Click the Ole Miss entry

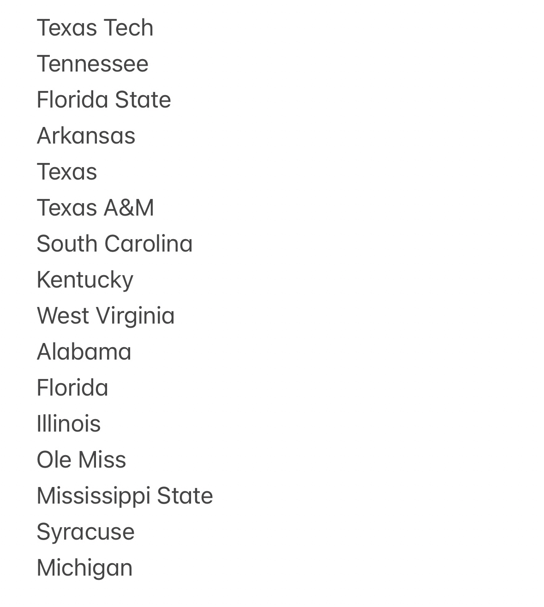81,460
